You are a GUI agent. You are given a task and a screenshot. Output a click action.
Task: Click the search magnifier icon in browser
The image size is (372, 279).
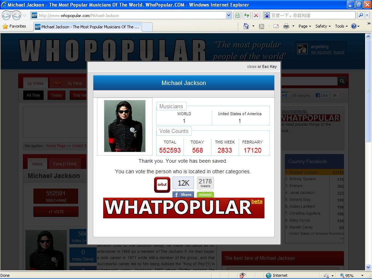(x=361, y=15)
